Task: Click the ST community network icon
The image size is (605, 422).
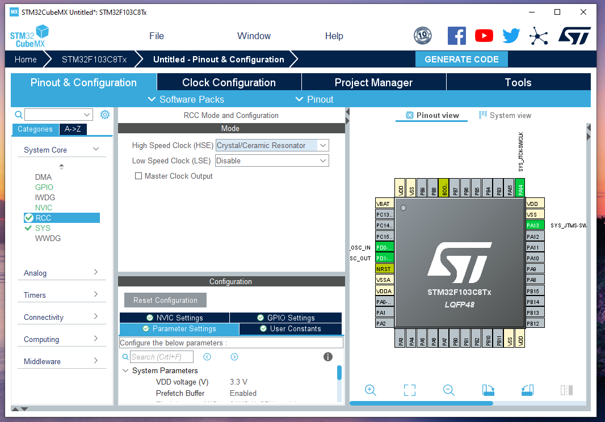Action: pyautogui.click(x=538, y=36)
